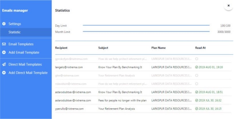245x119 pixels.
Task: Select Add Direct Mail Template label
Action: 28,73
